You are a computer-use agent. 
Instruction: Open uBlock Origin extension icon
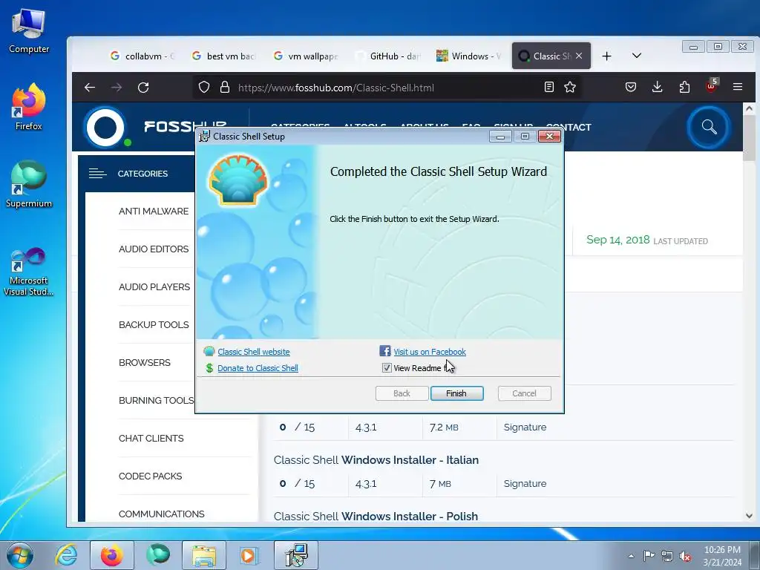[711, 86]
